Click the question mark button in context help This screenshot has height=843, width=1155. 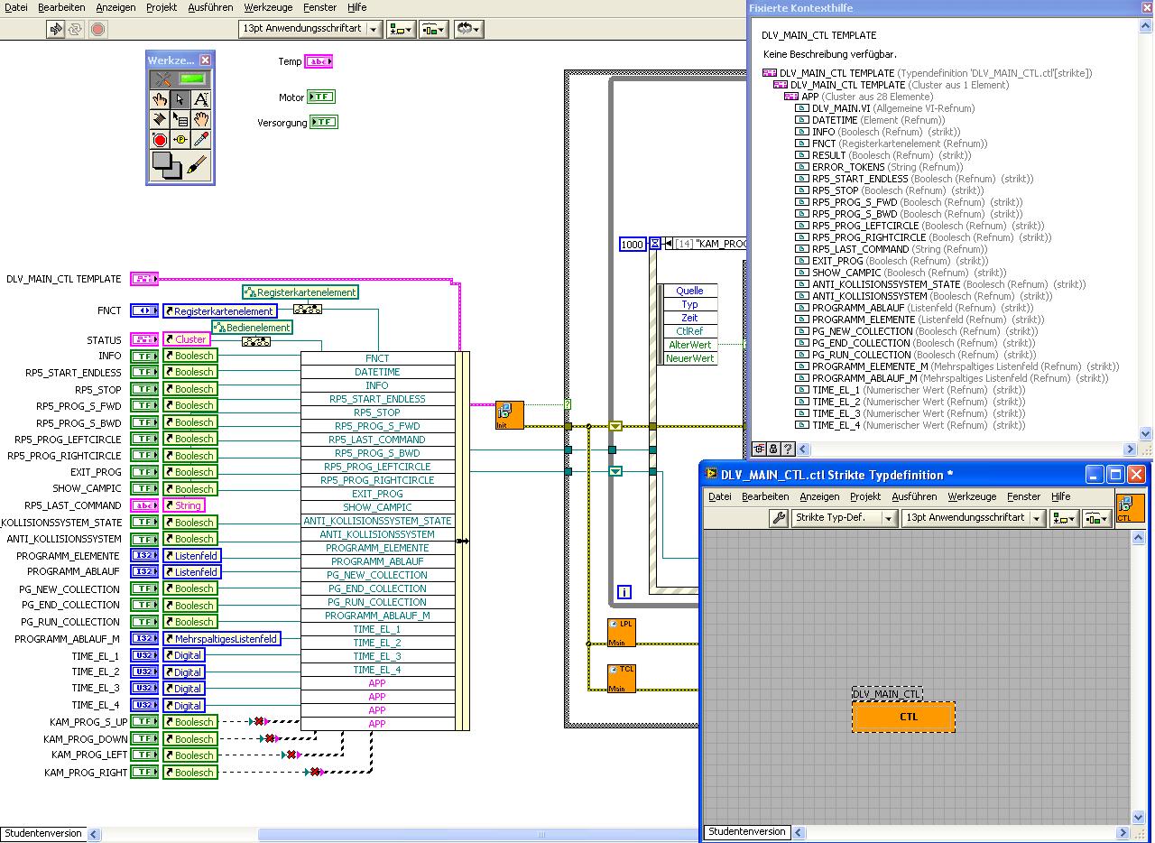point(788,449)
